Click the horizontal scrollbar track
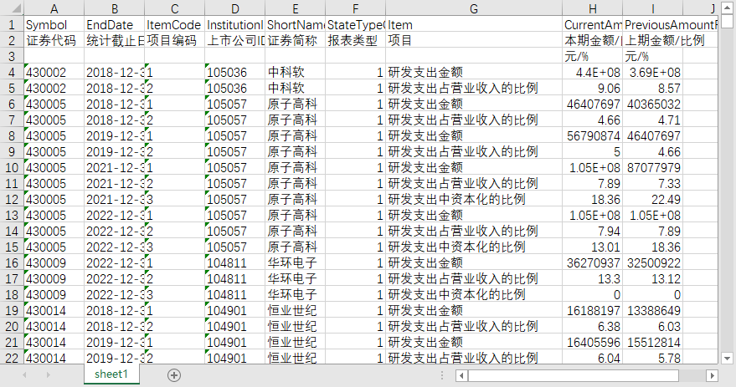 pyautogui.click(x=692, y=375)
